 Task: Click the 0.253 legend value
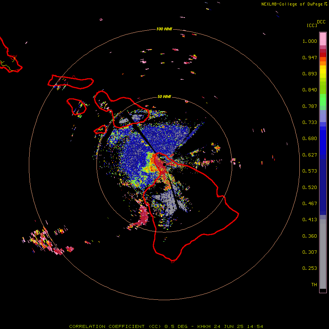point(310,268)
